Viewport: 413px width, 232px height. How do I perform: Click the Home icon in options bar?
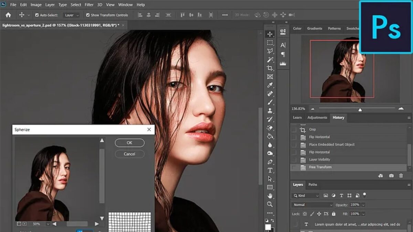[x=8, y=15]
